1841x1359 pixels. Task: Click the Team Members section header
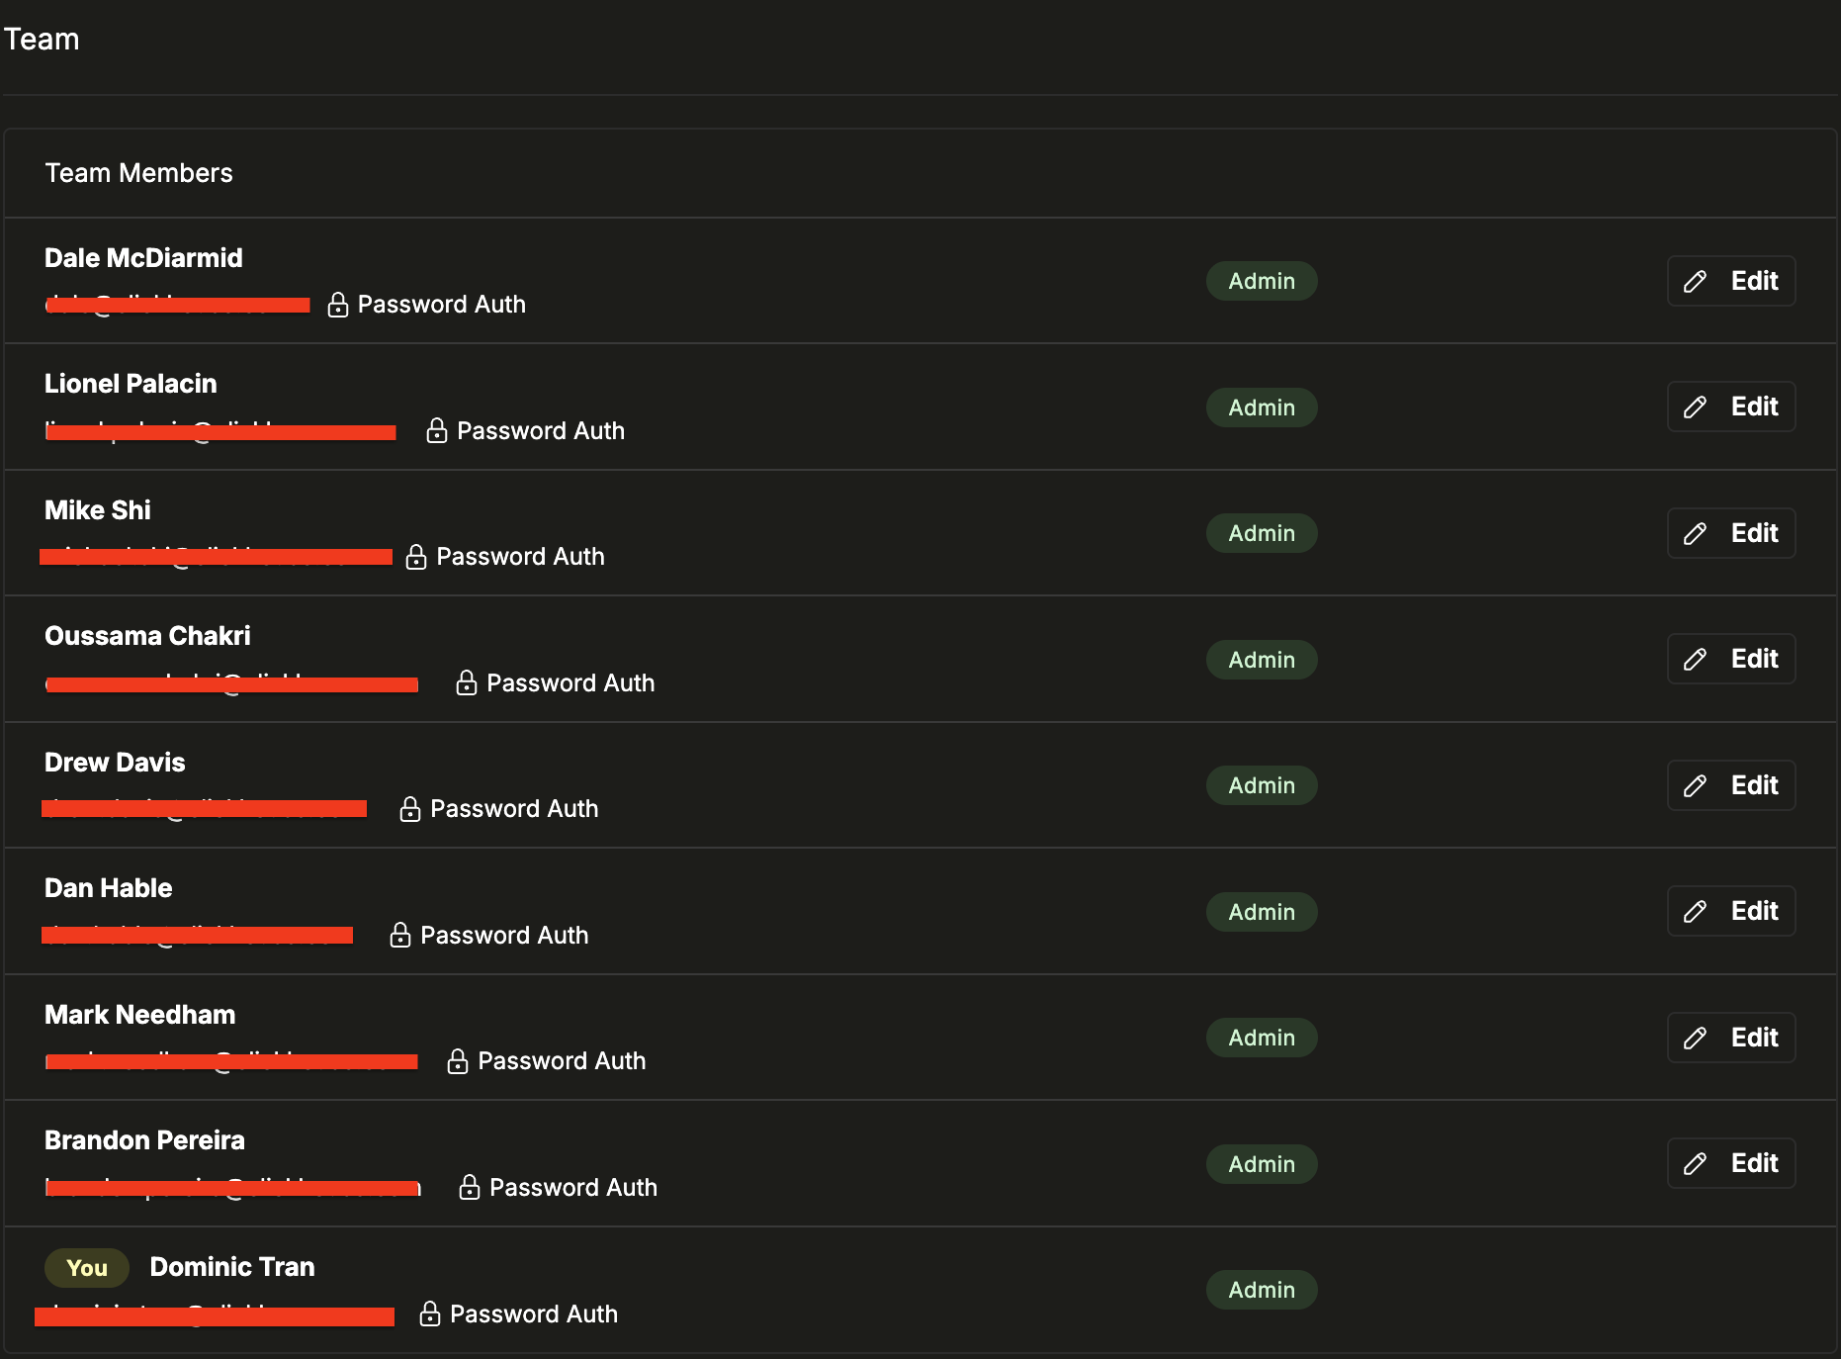(138, 173)
